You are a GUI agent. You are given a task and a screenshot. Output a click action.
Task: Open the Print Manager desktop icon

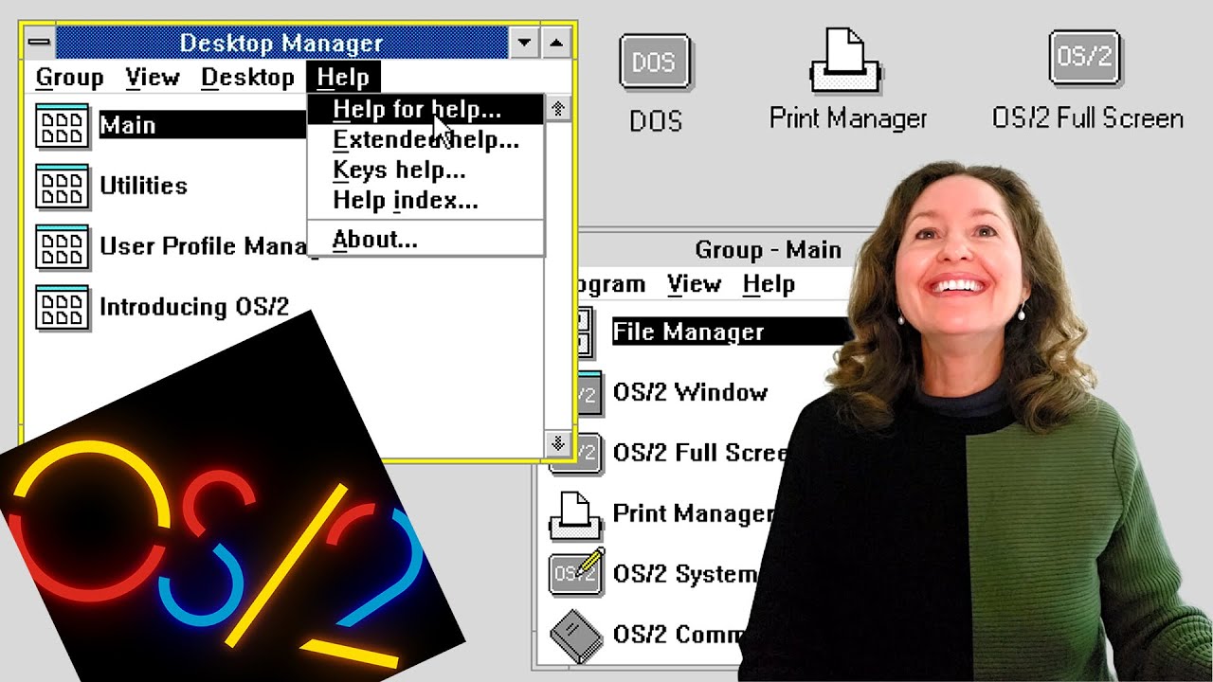846,62
